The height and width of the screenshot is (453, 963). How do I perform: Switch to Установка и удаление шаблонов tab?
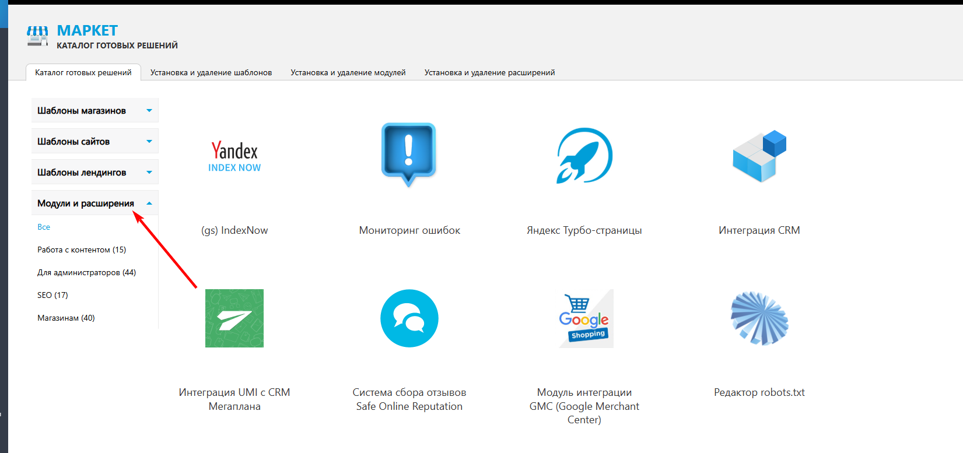click(x=211, y=73)
